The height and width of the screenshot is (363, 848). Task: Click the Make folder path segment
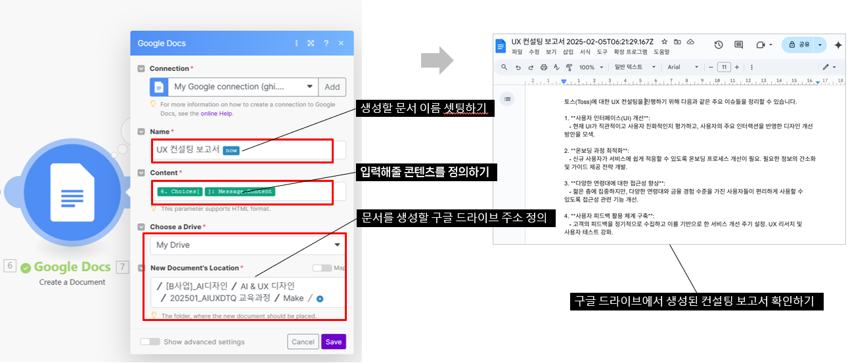(293, 298)
